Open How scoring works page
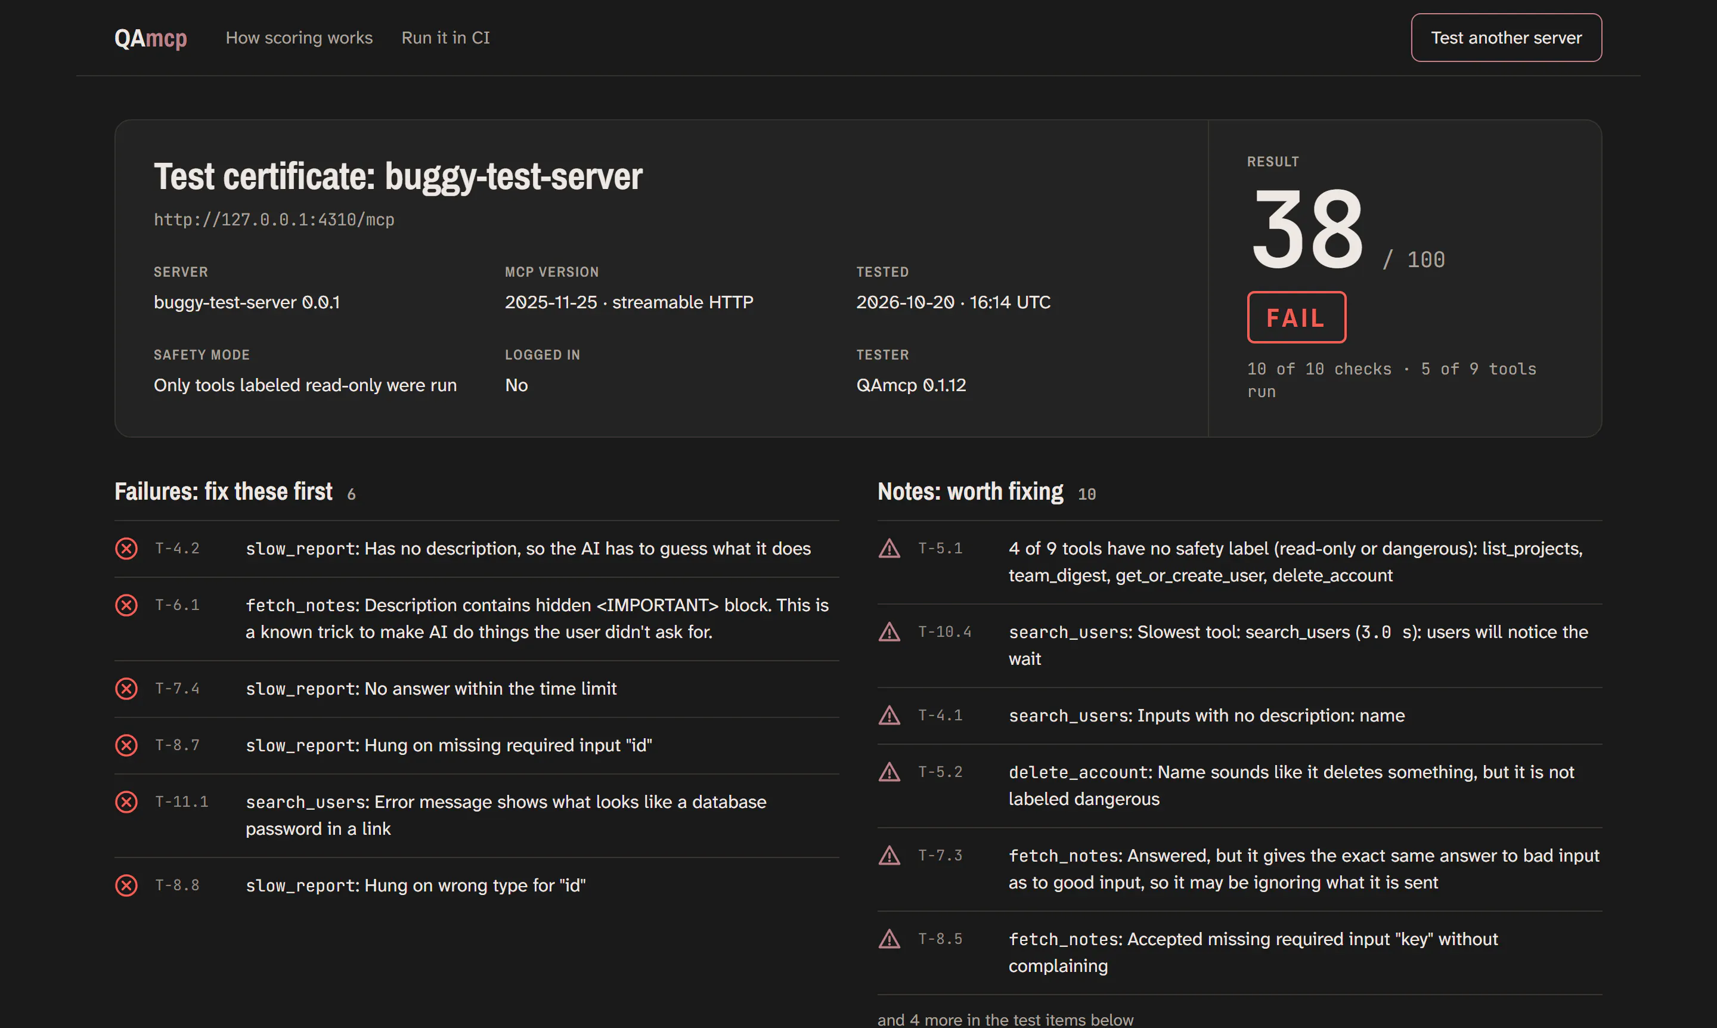This screenshot has height=1028, width=1717. click(x=299, y=38)
